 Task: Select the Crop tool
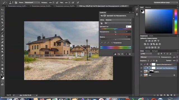click(x=2, y=22)
